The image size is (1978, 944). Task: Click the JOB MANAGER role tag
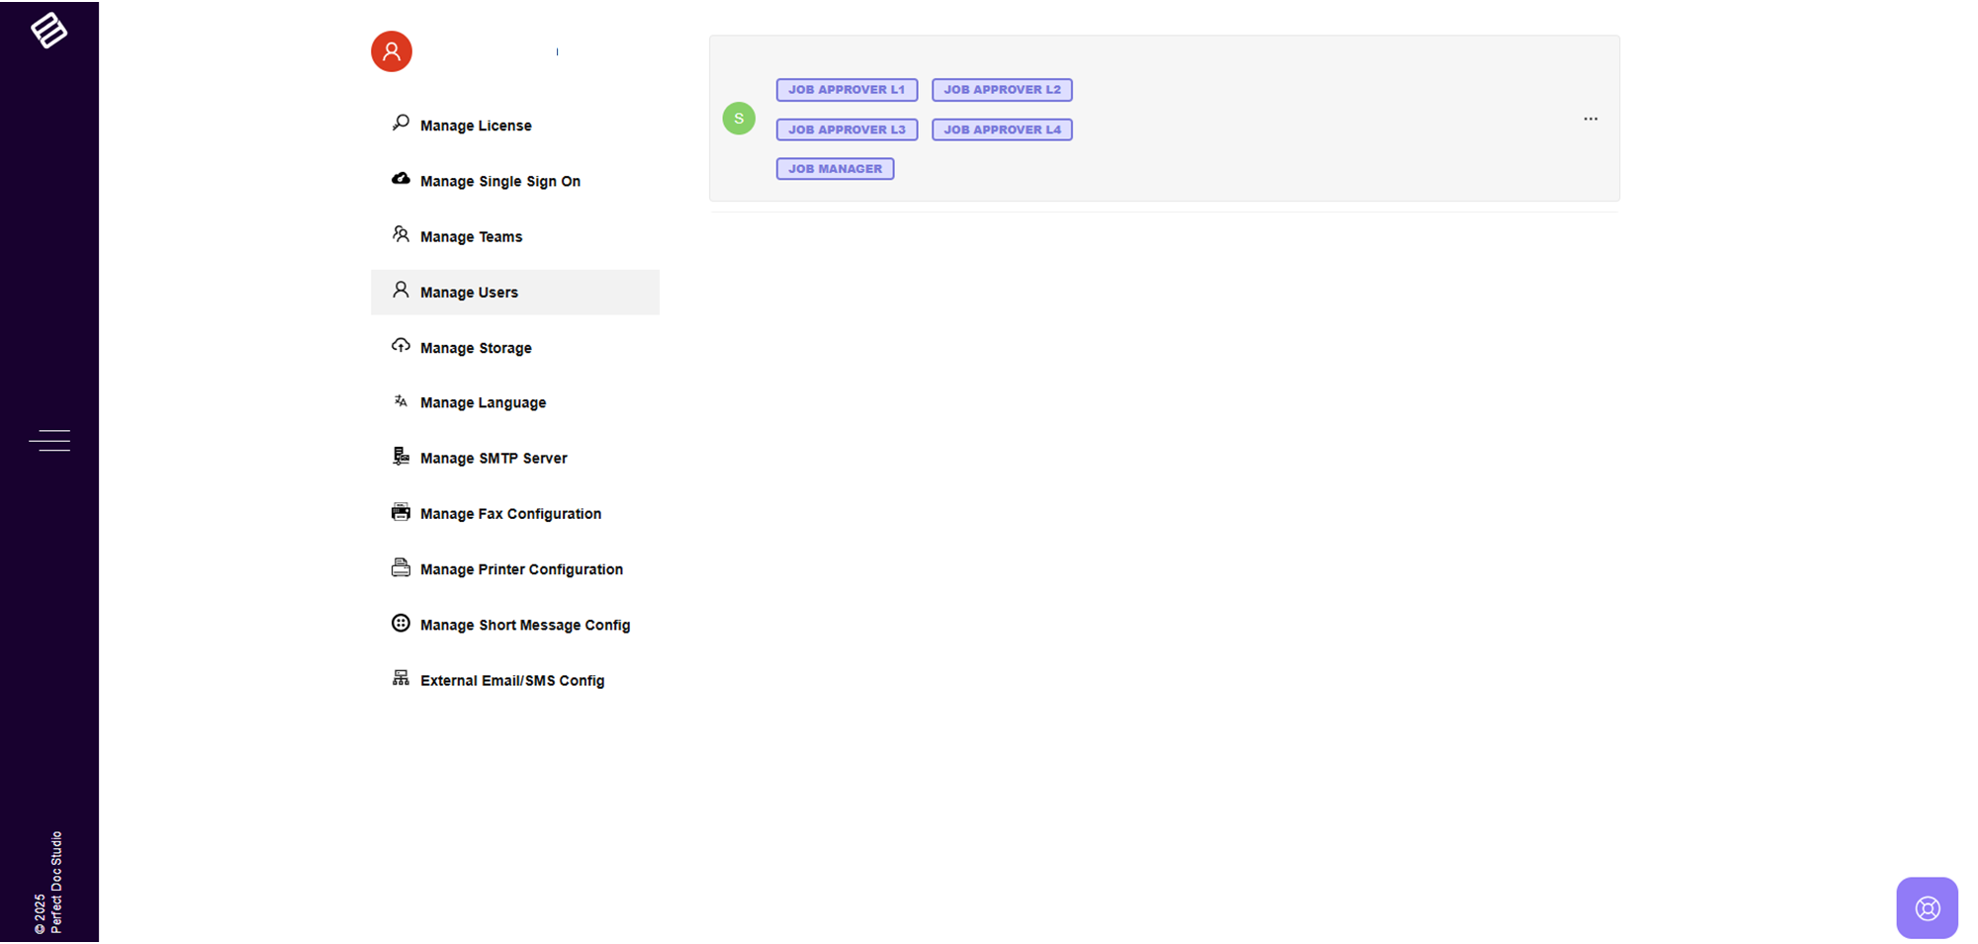click(835, 169)
